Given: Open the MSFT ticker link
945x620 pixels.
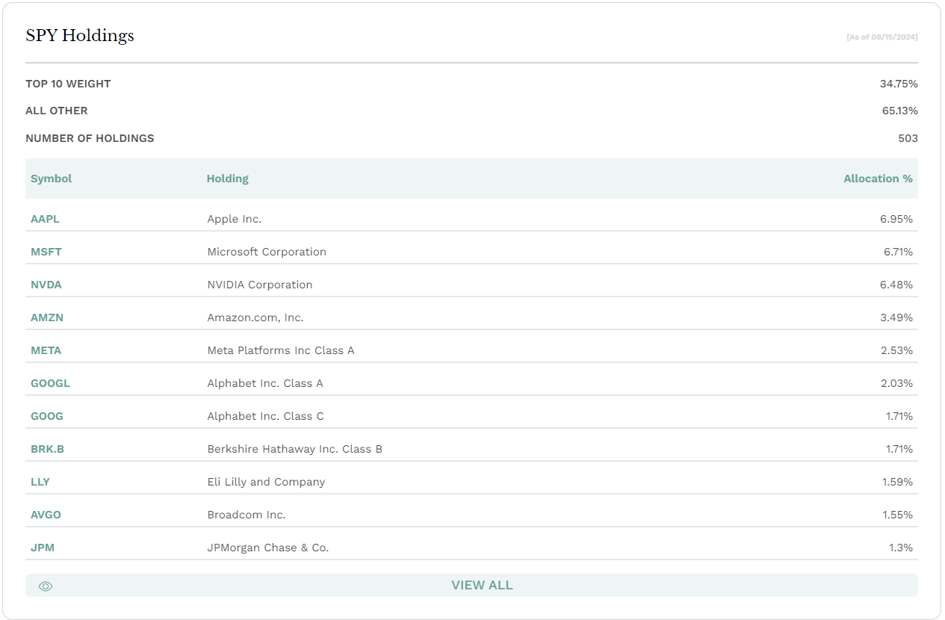Looking at the screenshot, I should tap(46, 252).
